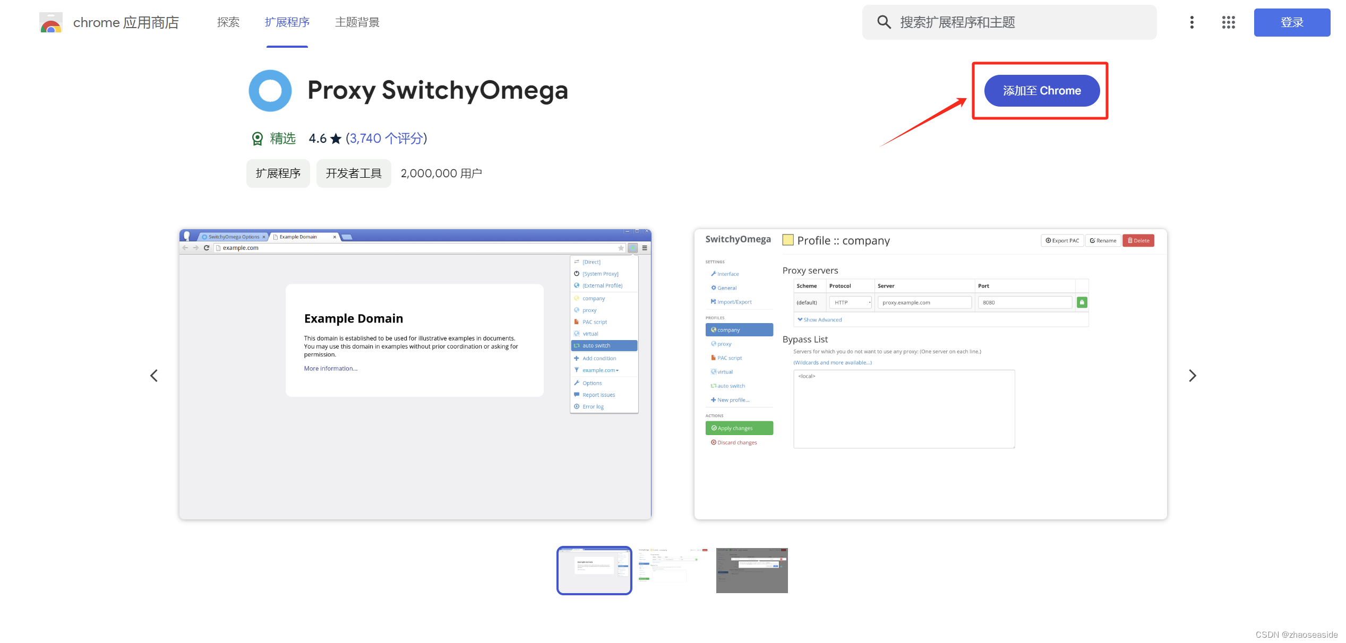Click green Apply changes button
The image size is (1346, 643).
tap(739, 428)
